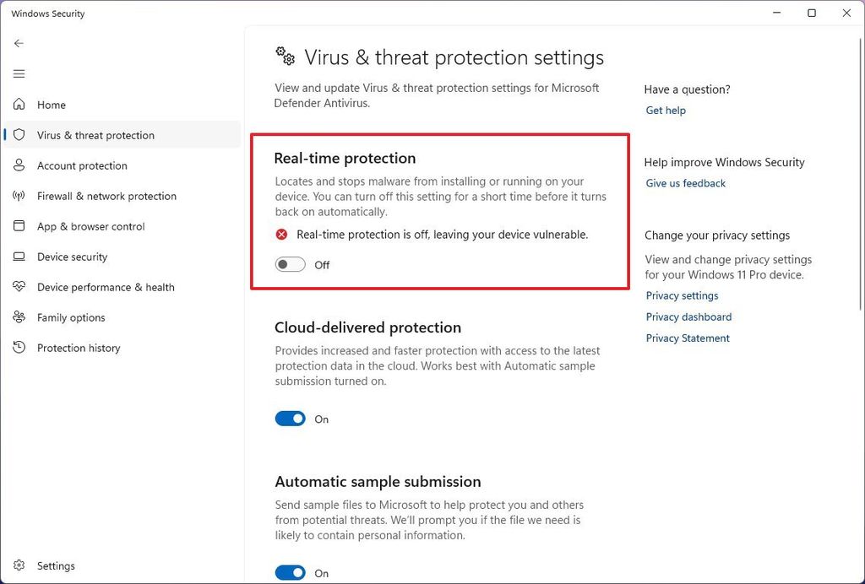Open the Privacy dashboard link
The width and height of the screenshot is (865, 584).
[x=688, y=316]
